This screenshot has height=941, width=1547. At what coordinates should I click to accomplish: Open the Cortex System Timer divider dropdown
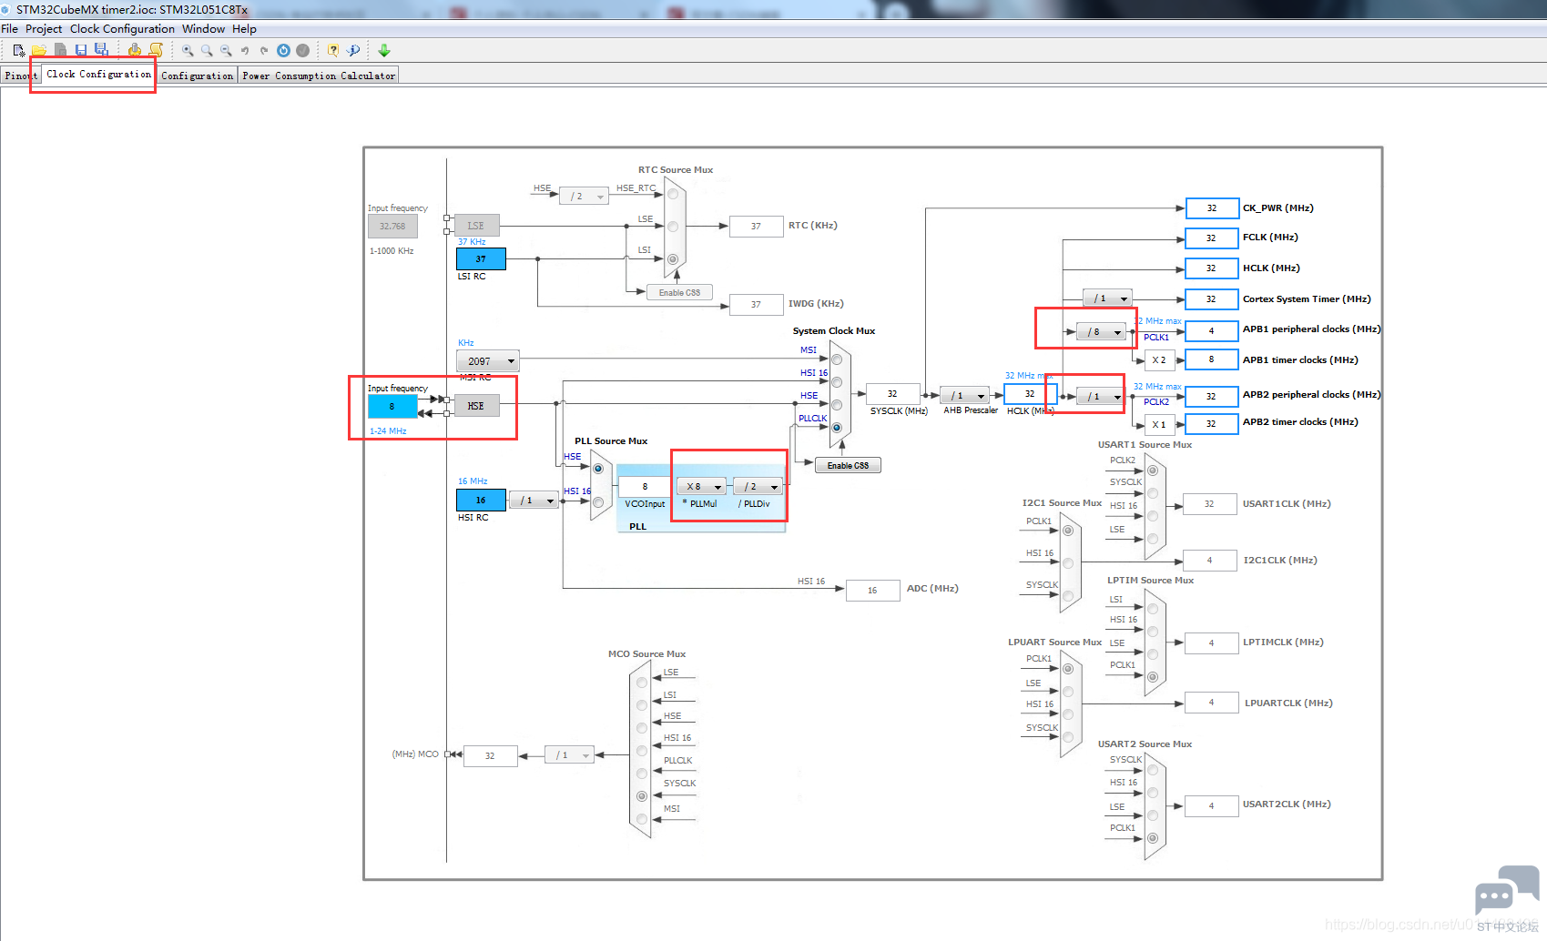tap(1108, 298)
